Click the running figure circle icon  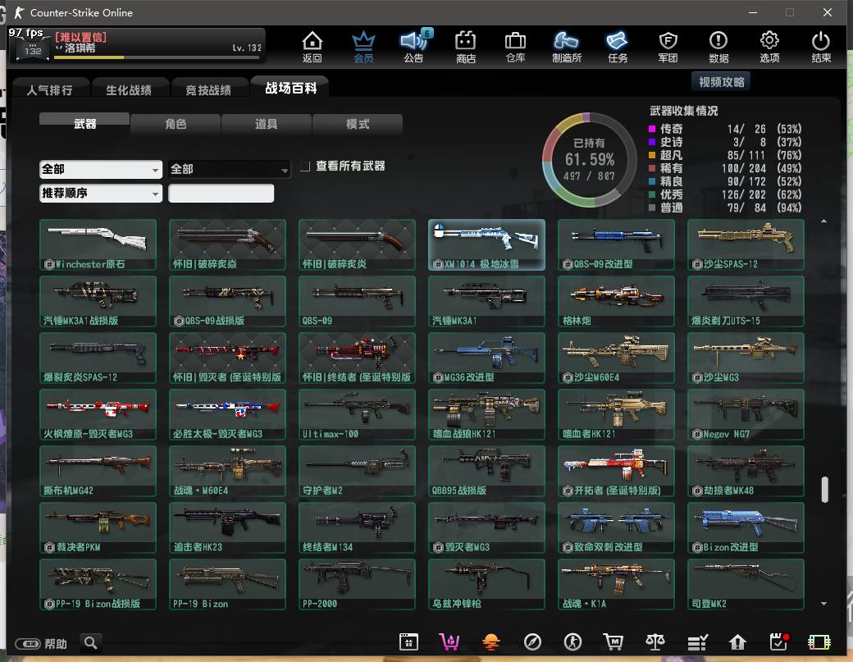(572, 641)
